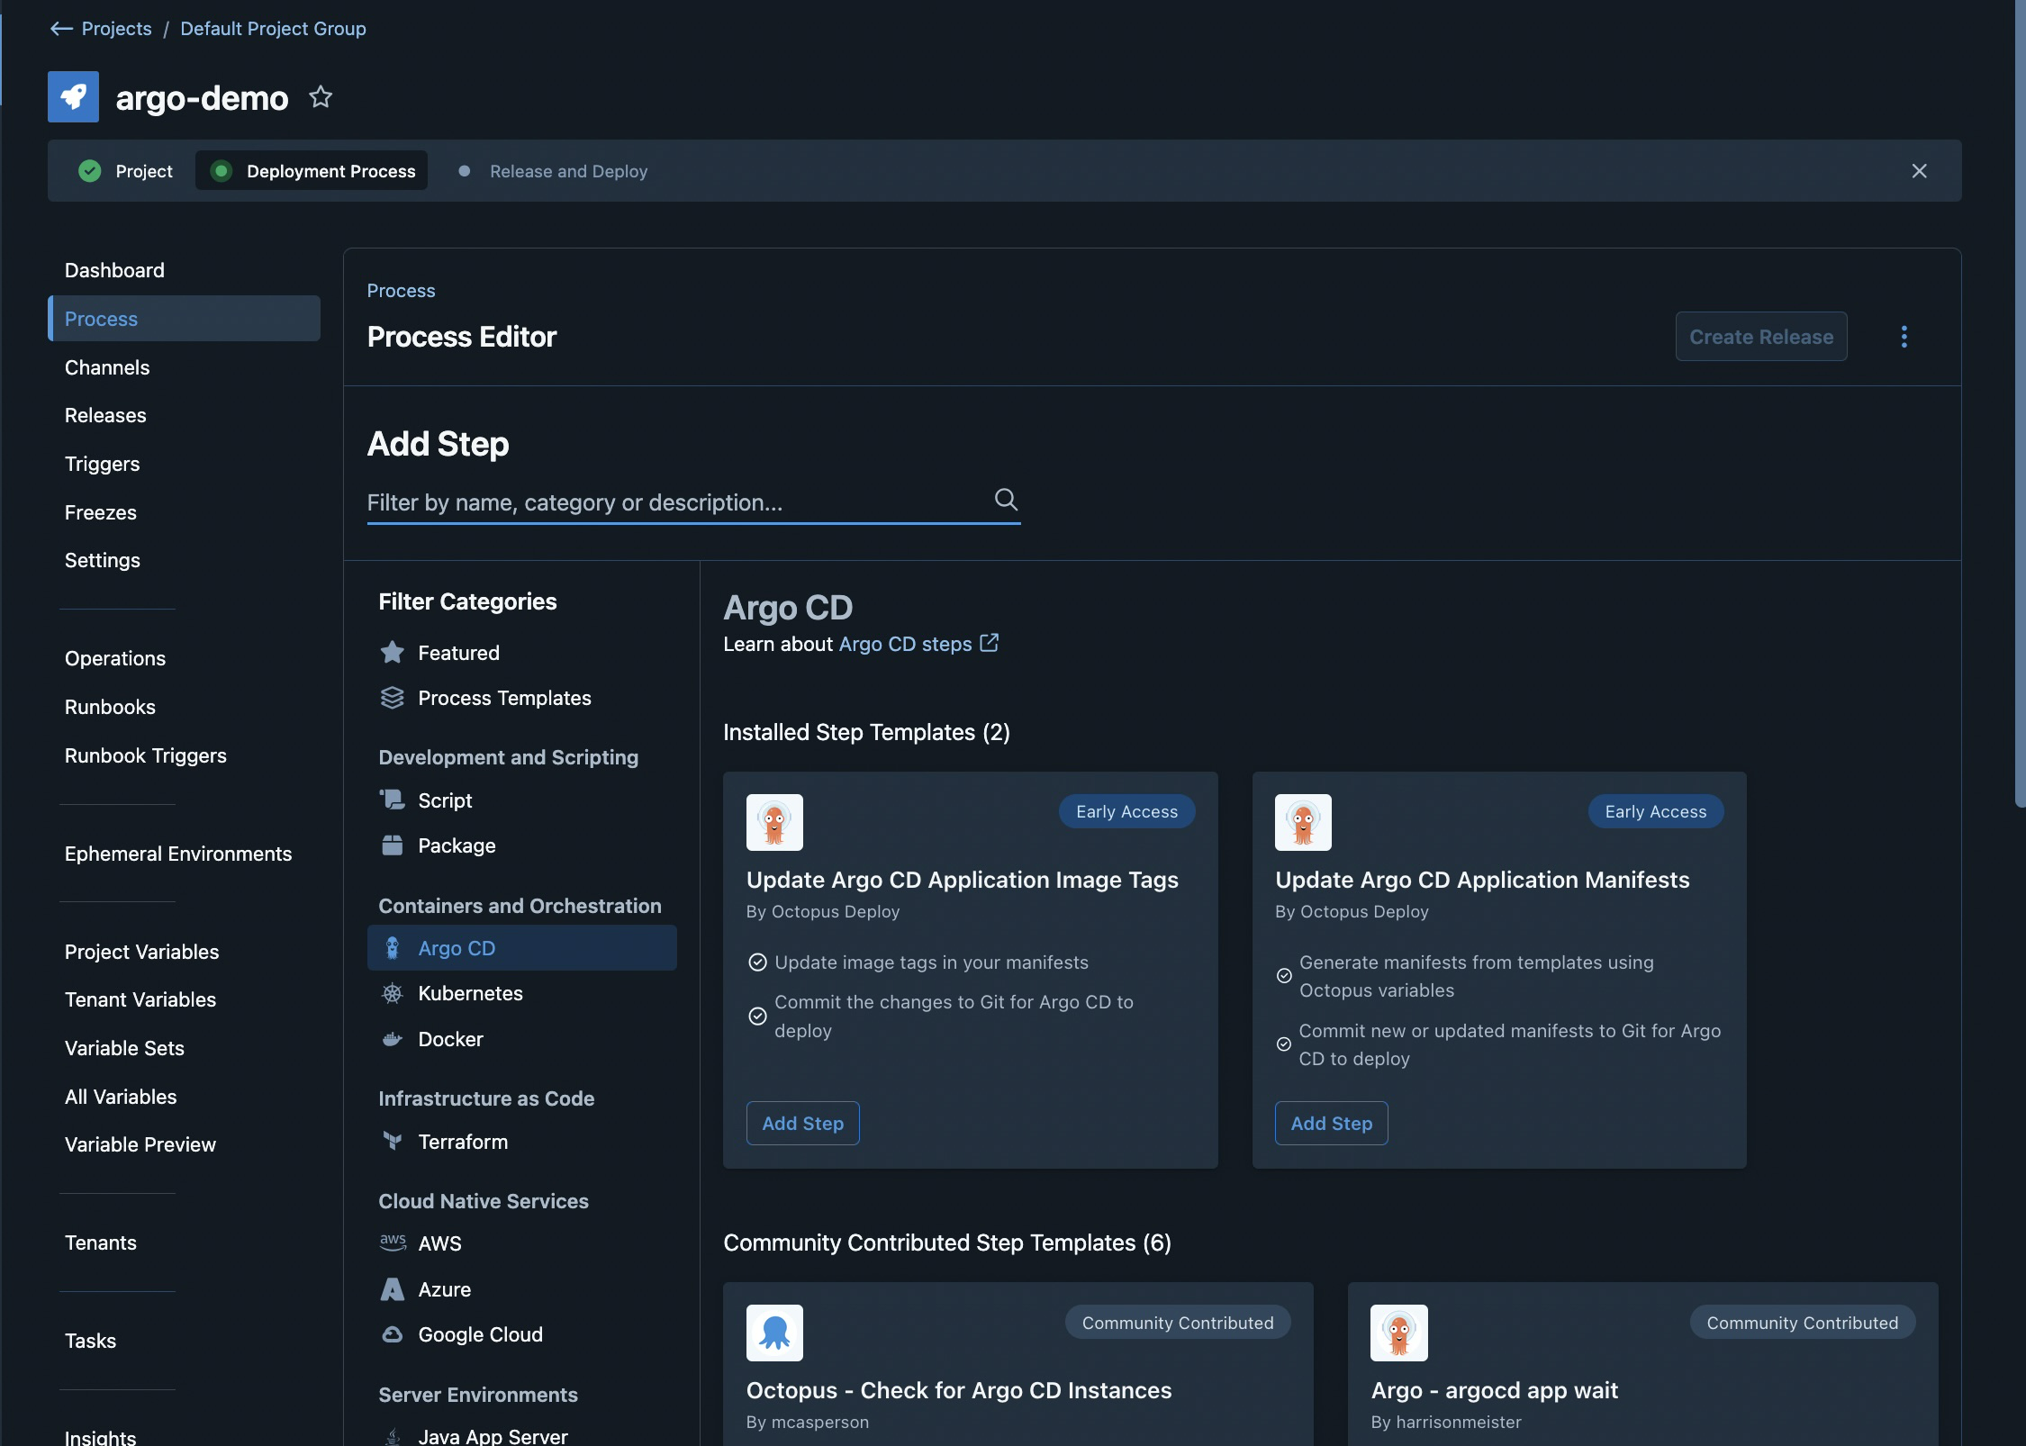Select the Featured filter category

point(522,653)
